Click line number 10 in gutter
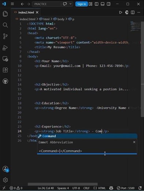 [19, 66]
